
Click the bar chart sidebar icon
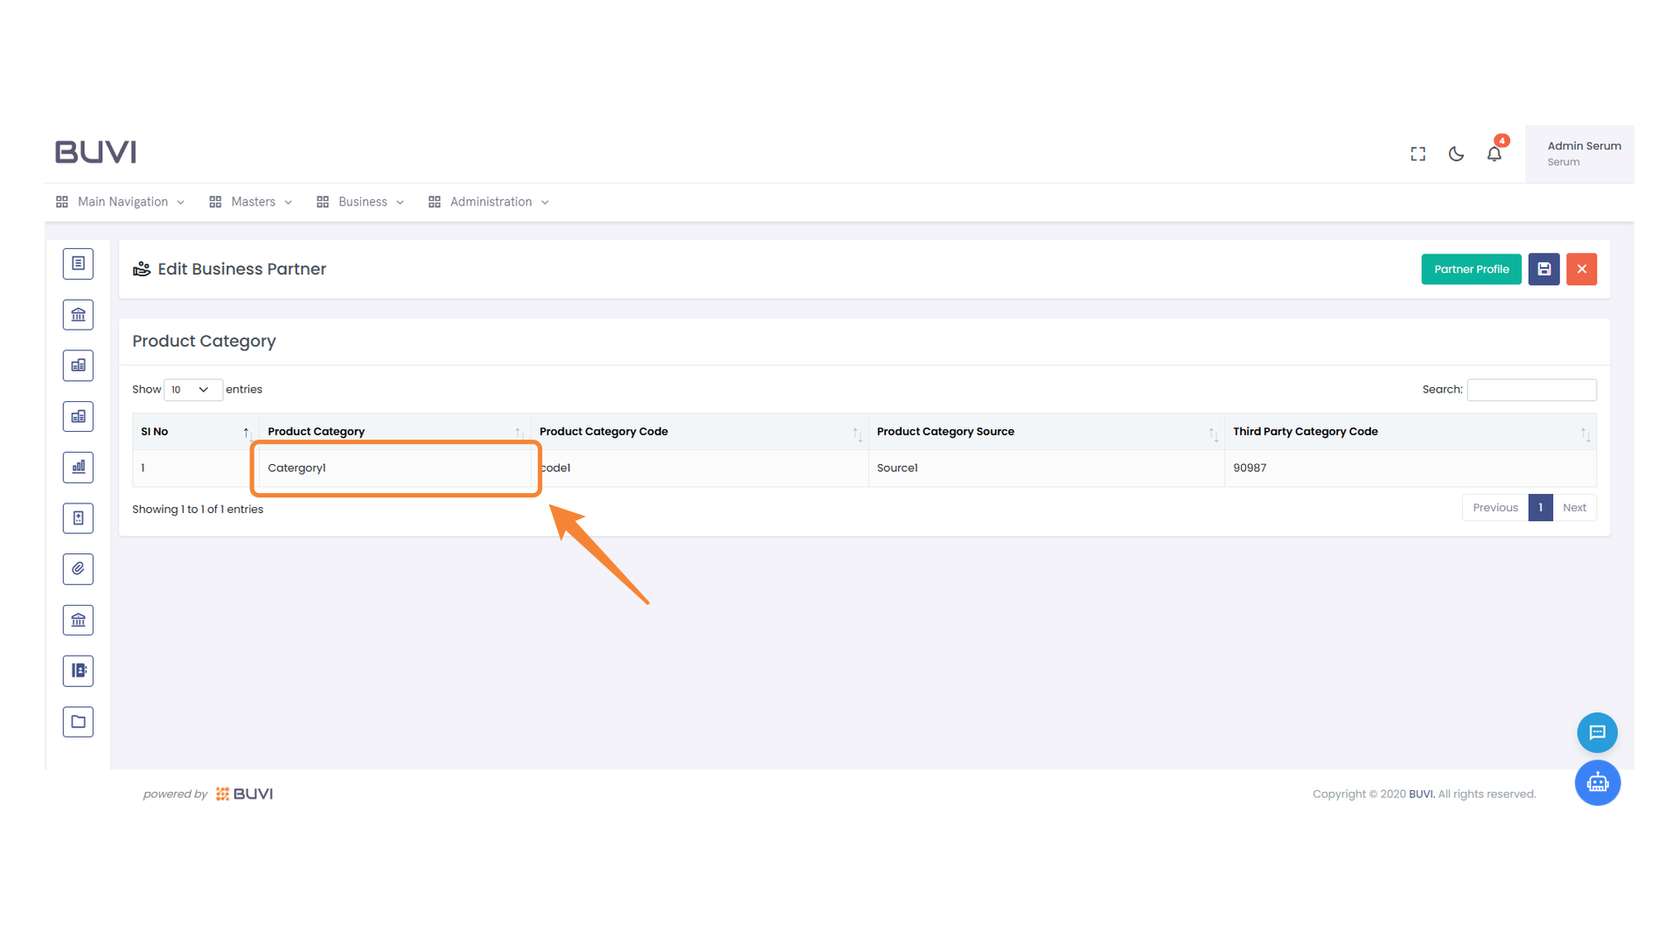click(x=78, y=468)
